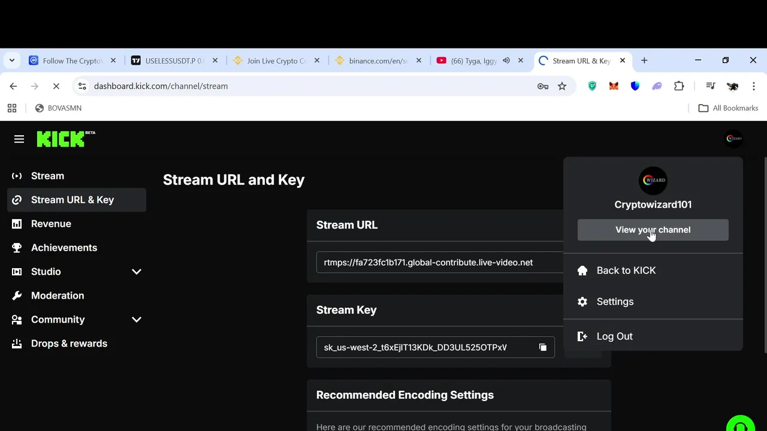The width and height of the screenshot is (767, 431).
Task: Open Chrome three-dot menu
Action: point(754,86)
